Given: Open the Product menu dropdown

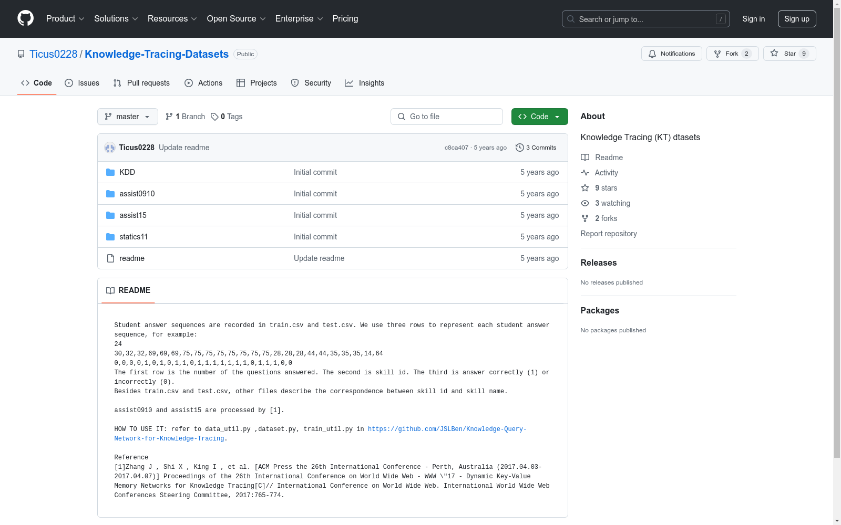Looking at the screenshot, I should [65, 18].
